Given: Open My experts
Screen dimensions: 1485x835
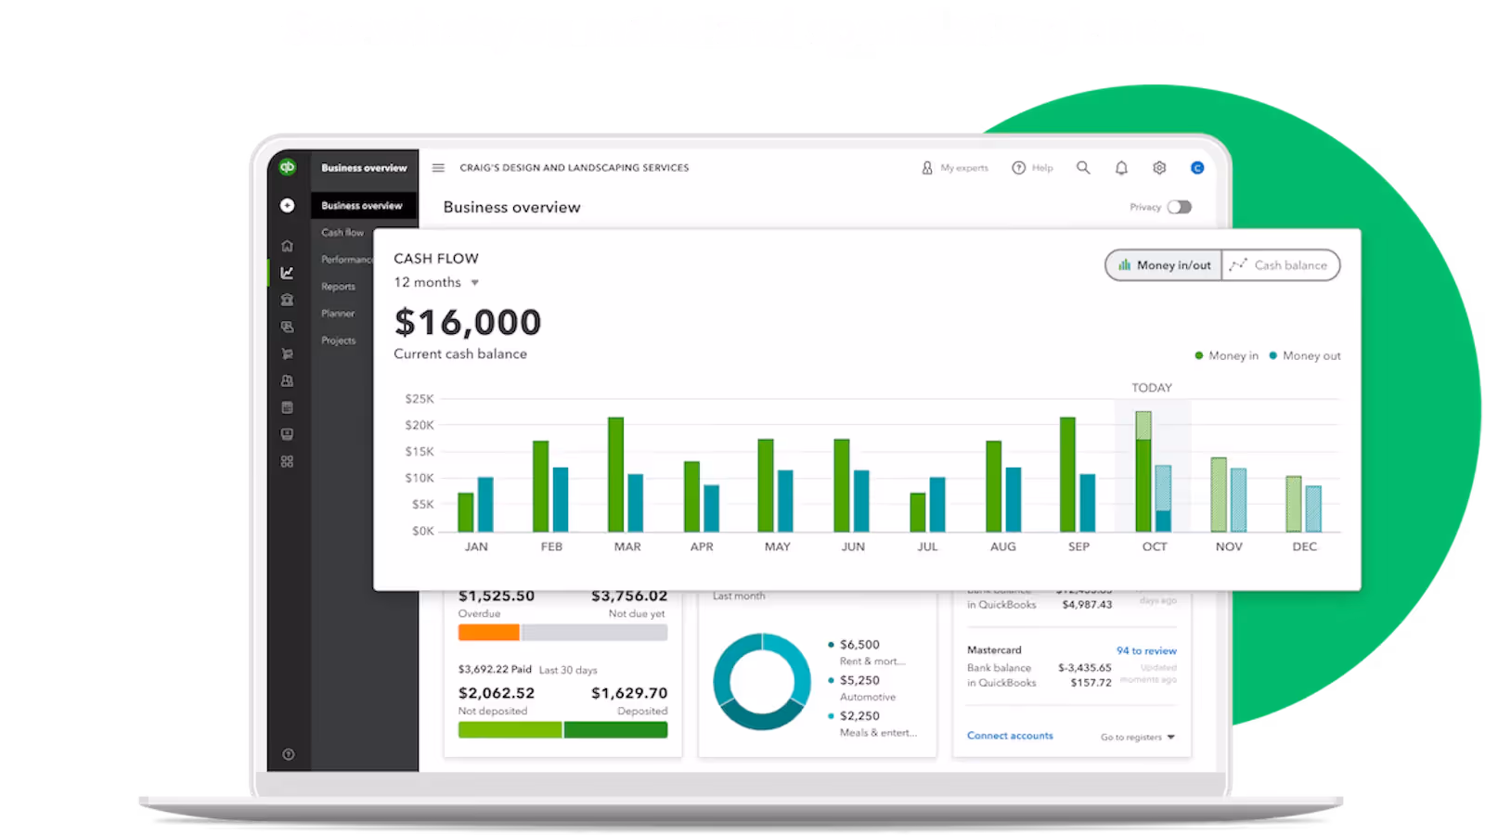Looking at the screenshot, I should pyautogui.click(x=955, y=168).
